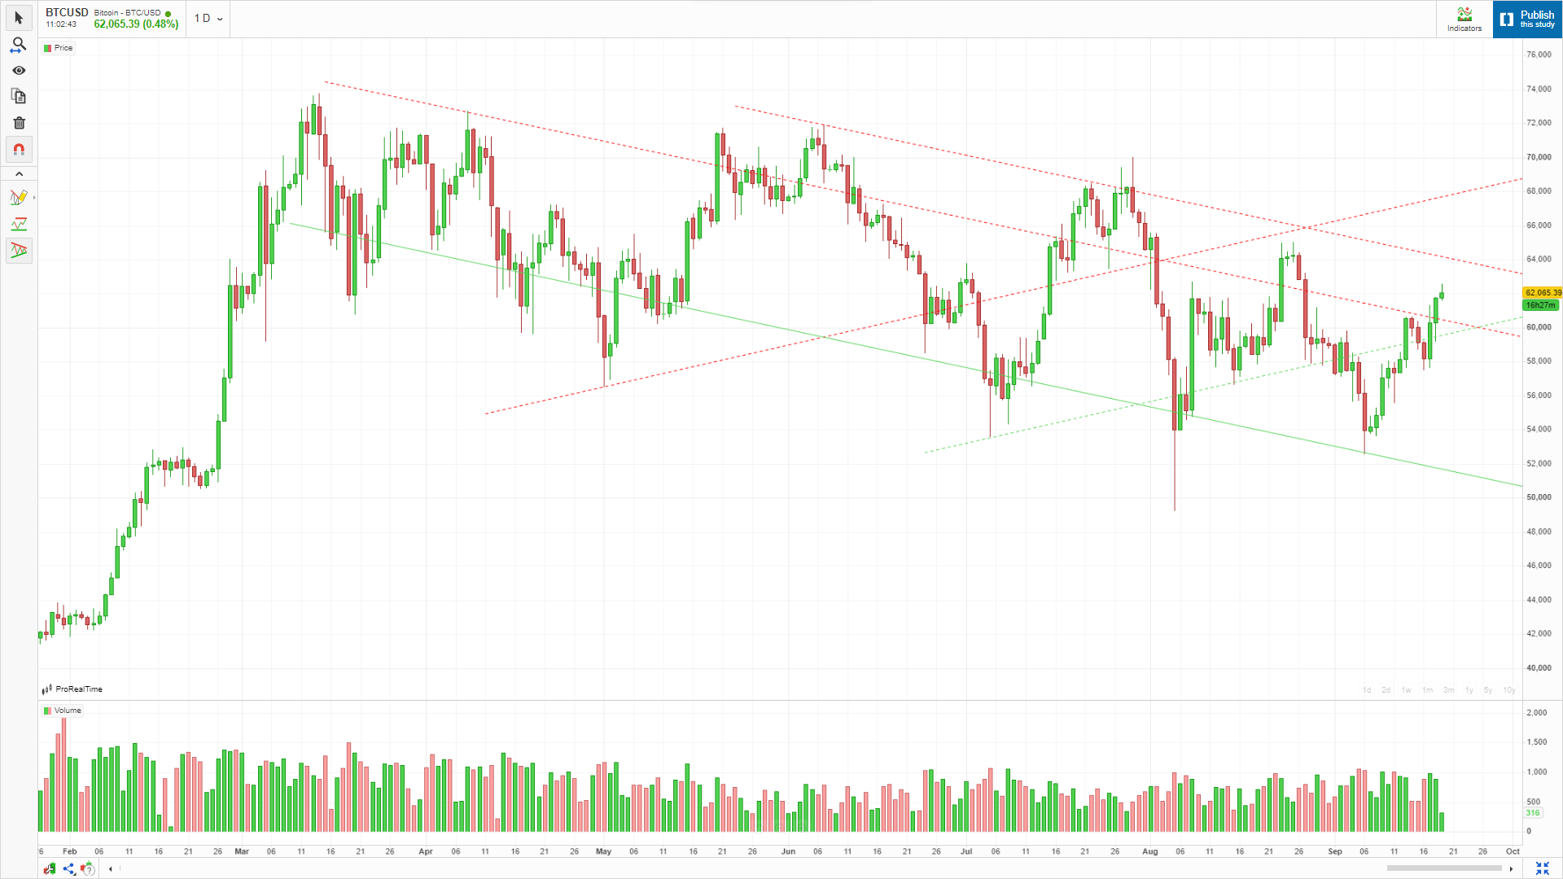Toggle the Volume panel legend swatch
The height and width of the screenshot is (879, 1563).
(48, 711)
